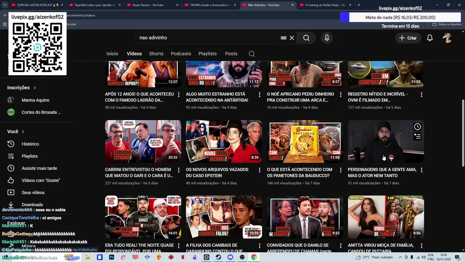Open Netflix from the taskbar

183,257
